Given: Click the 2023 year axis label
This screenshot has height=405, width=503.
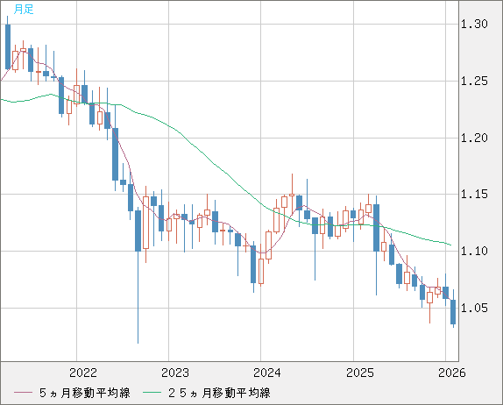Looking at the screenshot, I should (x=175, y=373).
